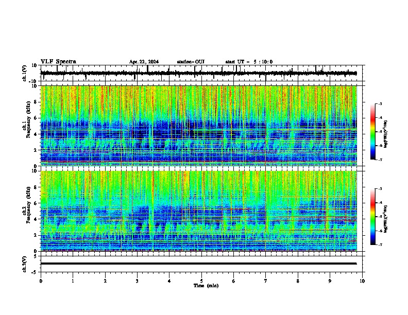Image resolution: width=408 pixels, height=315 pixels.
Task: Click the time axis tick label '8'
Action: coord(298,281)
